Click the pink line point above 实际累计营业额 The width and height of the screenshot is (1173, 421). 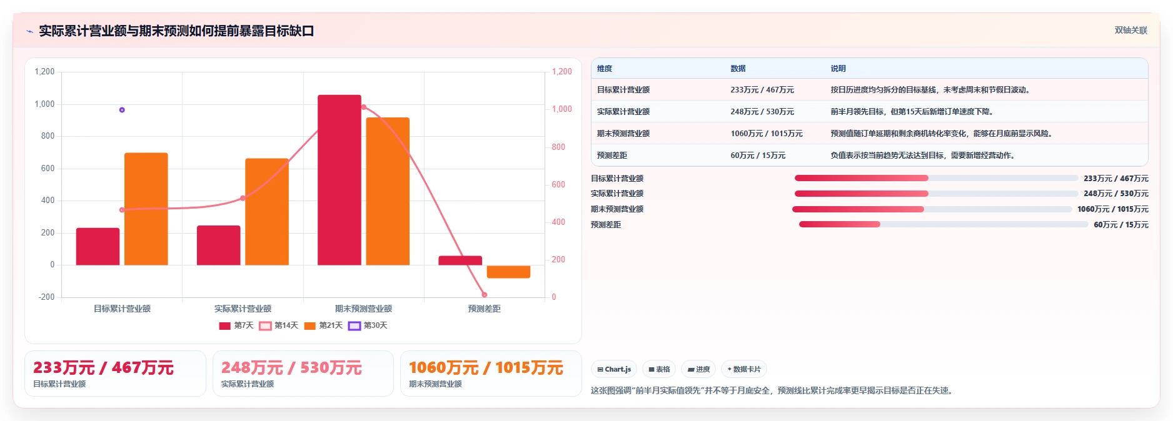pos(243,199)
